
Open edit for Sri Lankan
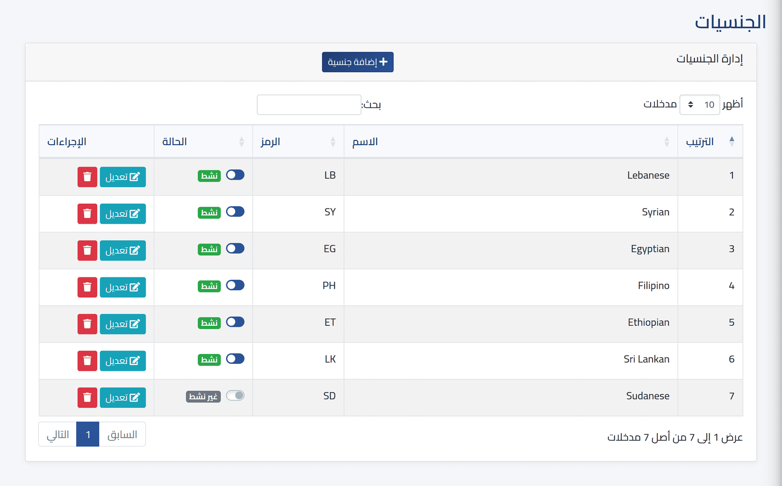coord(123,360)
